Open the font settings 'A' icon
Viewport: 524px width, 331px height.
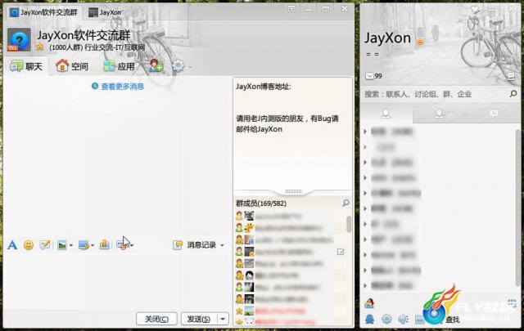tap(12, 245)
